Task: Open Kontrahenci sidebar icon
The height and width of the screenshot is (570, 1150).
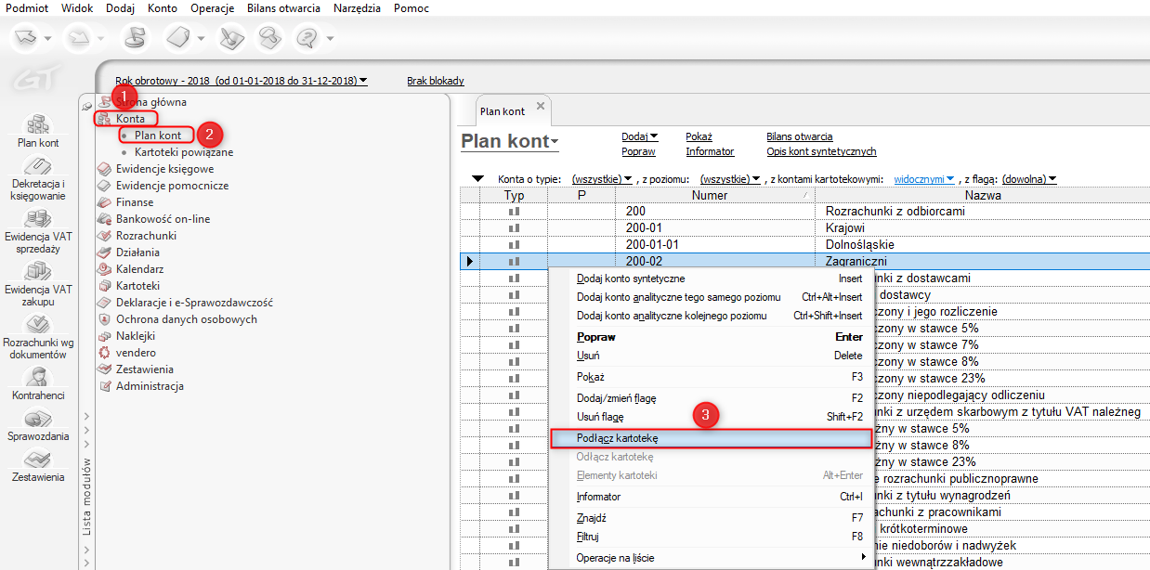Action: [38, 382]
